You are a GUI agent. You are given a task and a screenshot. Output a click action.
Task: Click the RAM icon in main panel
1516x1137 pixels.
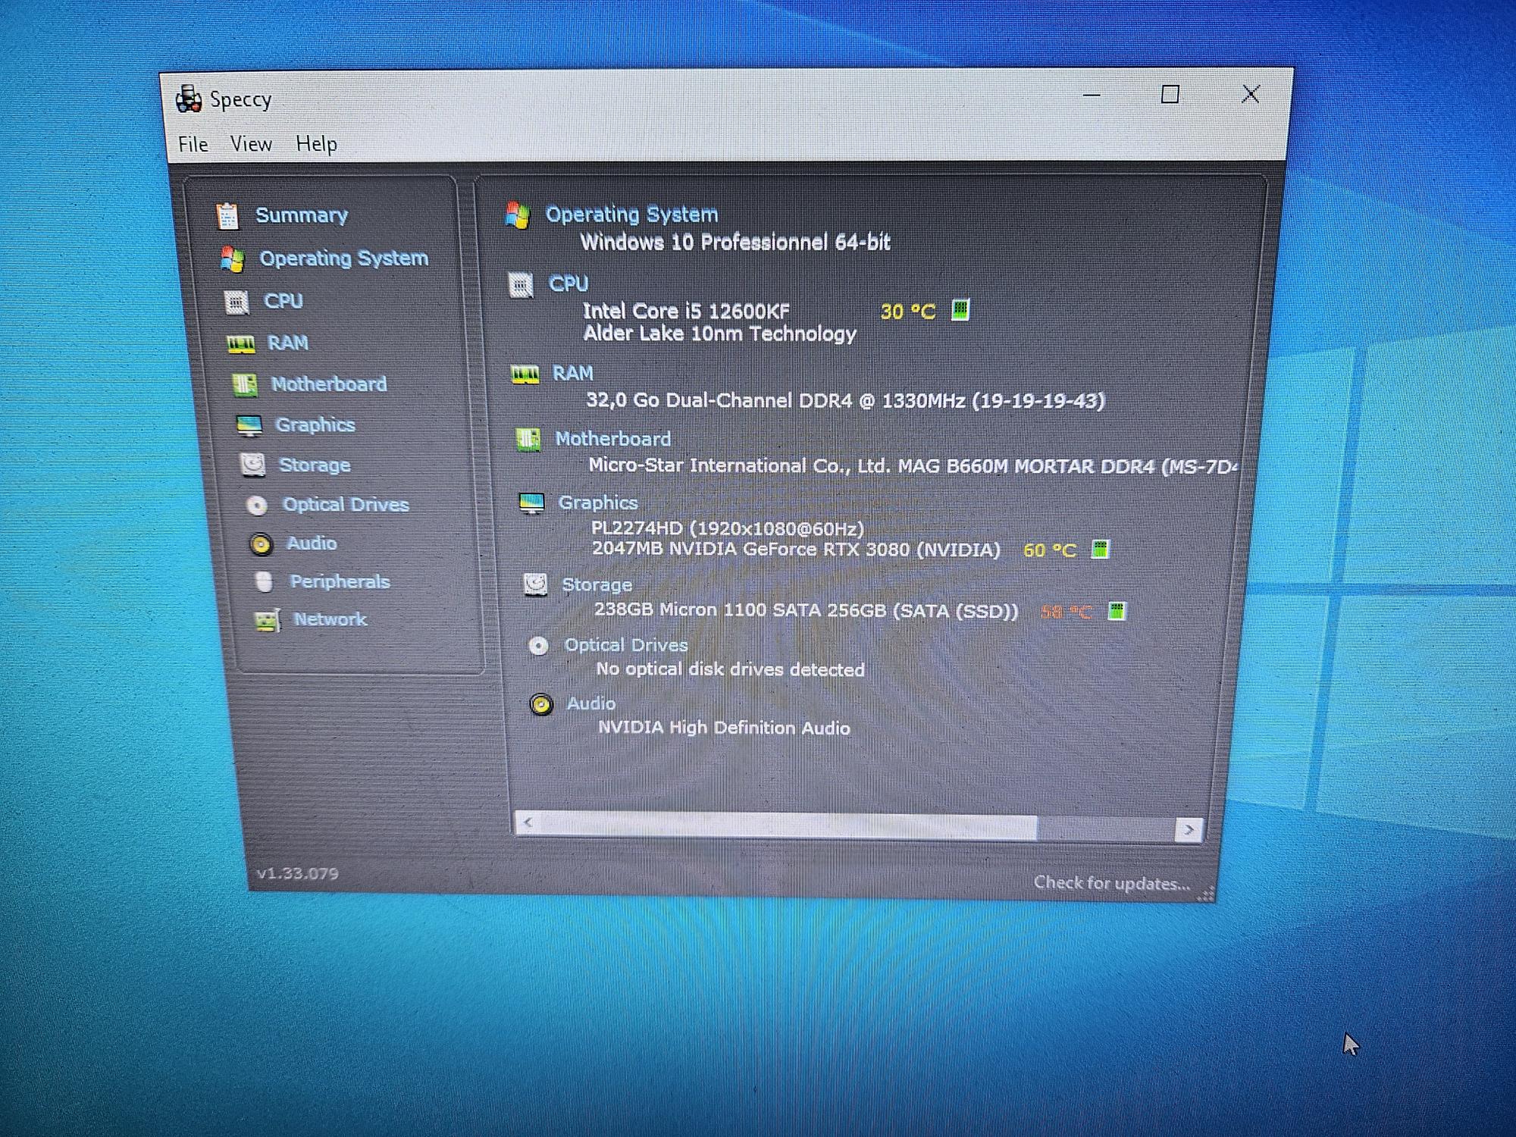(x=525, y=374)
